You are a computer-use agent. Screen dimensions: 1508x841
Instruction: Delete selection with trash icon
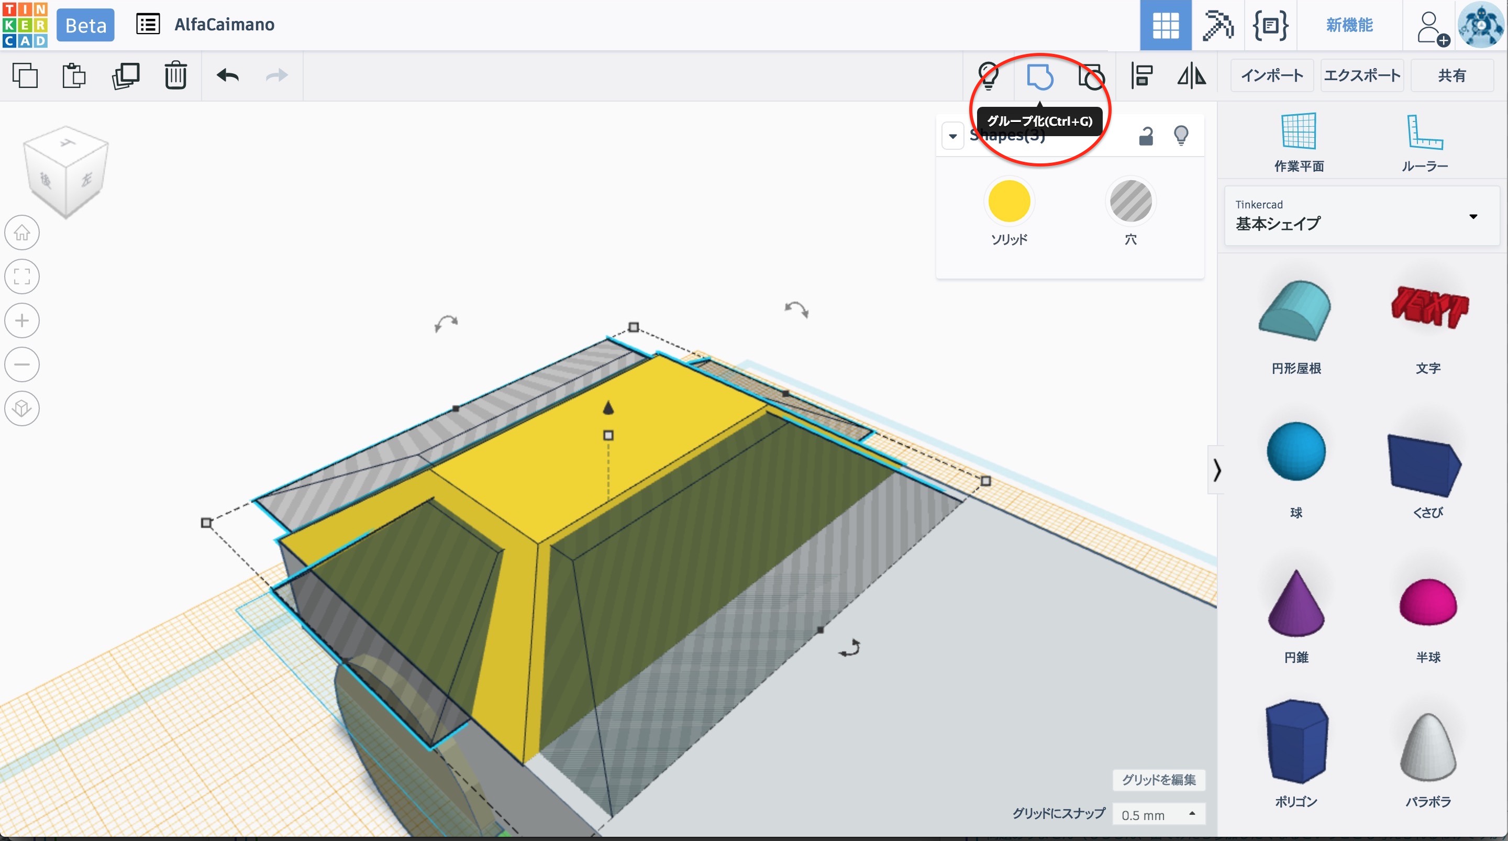[x=175, y=76]
